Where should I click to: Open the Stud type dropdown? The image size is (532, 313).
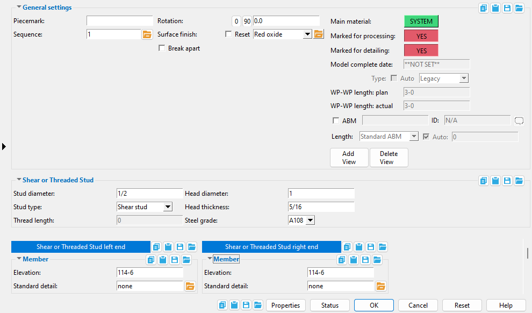pyautogui.click(x=168, y=207)
